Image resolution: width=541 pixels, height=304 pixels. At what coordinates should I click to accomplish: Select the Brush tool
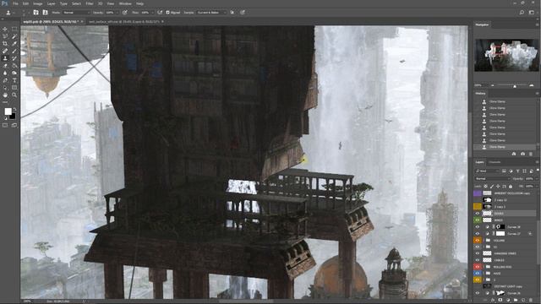(14, 51)
